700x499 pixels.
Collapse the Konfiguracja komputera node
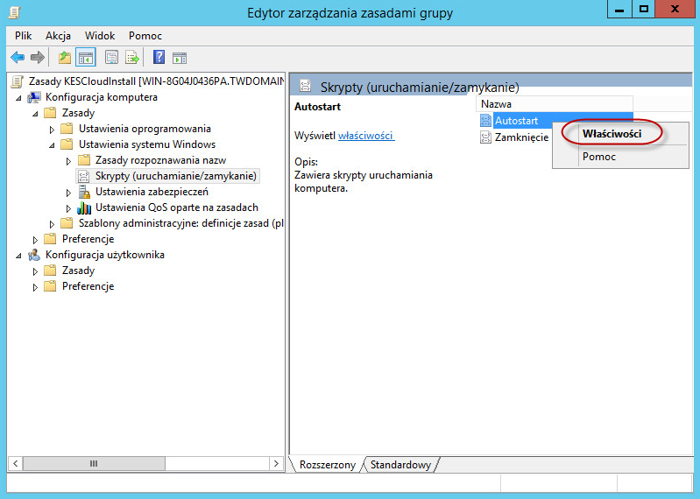click(18, 98)
